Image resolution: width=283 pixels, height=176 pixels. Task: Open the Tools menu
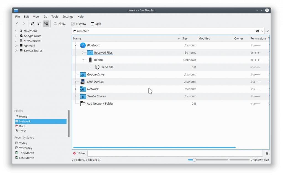pyautogui.click(x=55, y=17)
